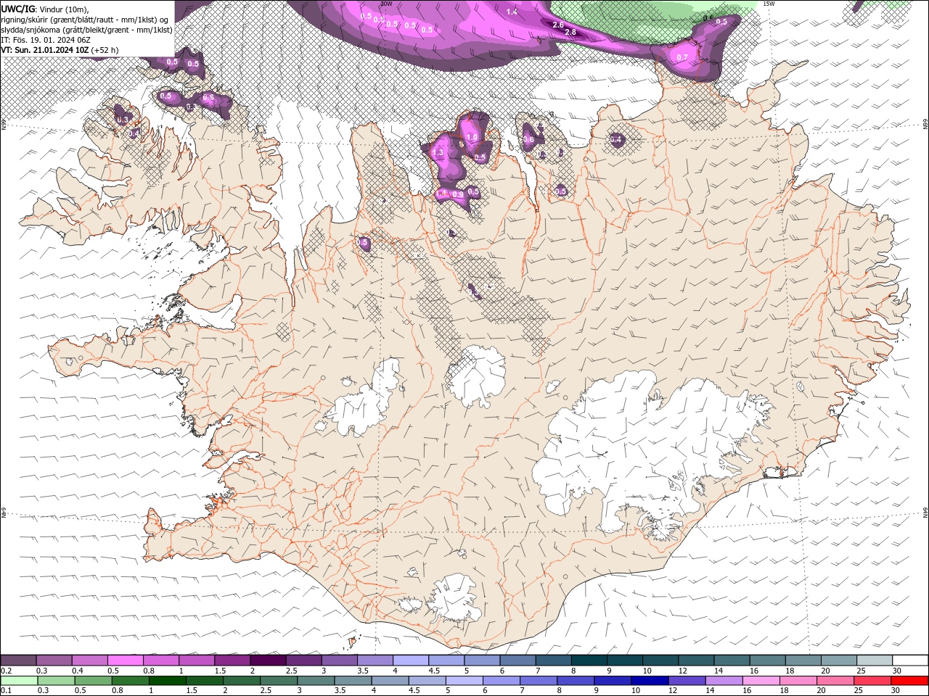The height and width of the screenshot is (696, 929).
Task: Click lower legend deep blue swatch between 10 and 12
Action: pyautogui.click(x=650, y=681)
